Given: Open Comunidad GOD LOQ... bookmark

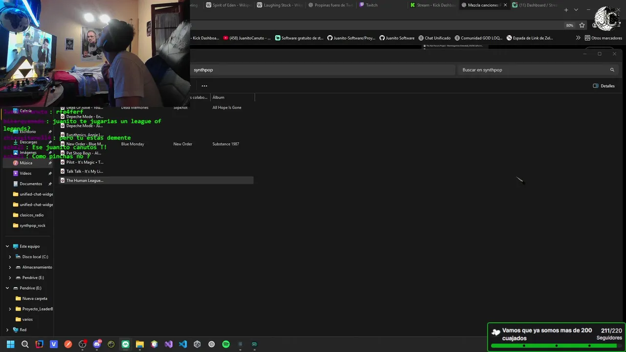Looking at the screenshot, I should [x=478, y=38].
